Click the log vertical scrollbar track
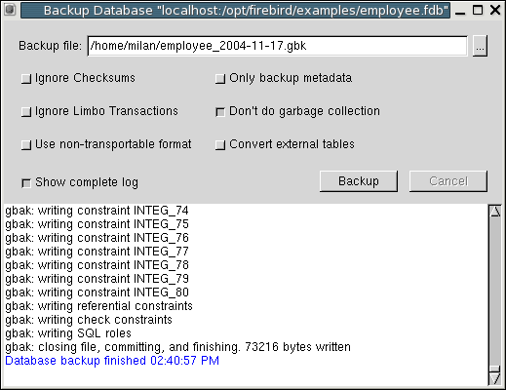This screenshot has height=390, width=506. pyautogui.click(x=495, y=292)
